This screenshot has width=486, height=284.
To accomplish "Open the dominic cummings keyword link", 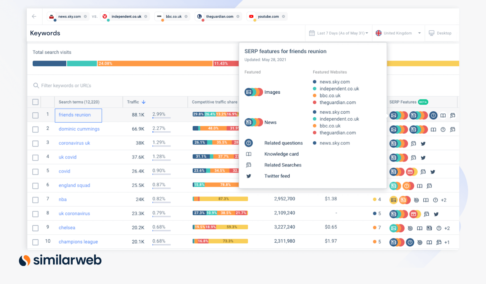I will 79,129.
